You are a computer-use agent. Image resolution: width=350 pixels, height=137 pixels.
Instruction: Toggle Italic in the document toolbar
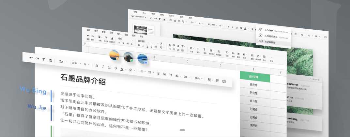pos(103,67)
